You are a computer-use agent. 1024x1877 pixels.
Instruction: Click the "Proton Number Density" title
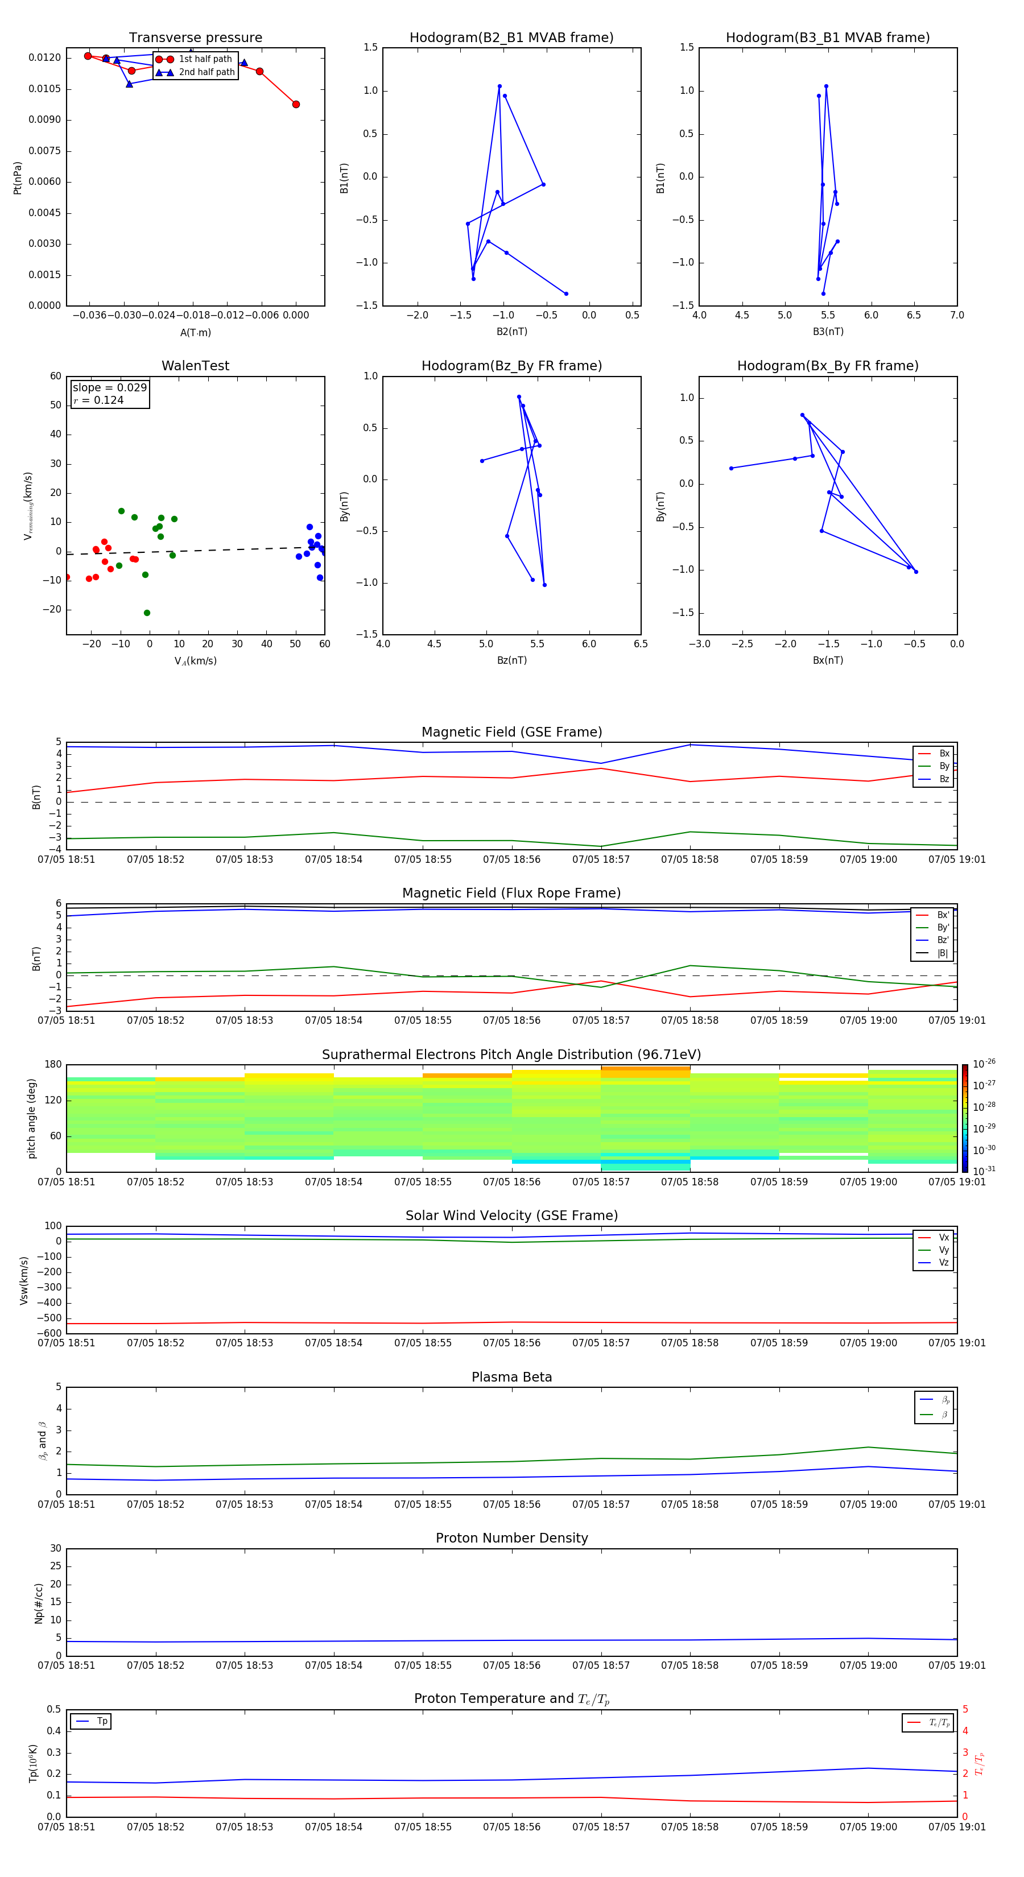[x=511, y=1539]
